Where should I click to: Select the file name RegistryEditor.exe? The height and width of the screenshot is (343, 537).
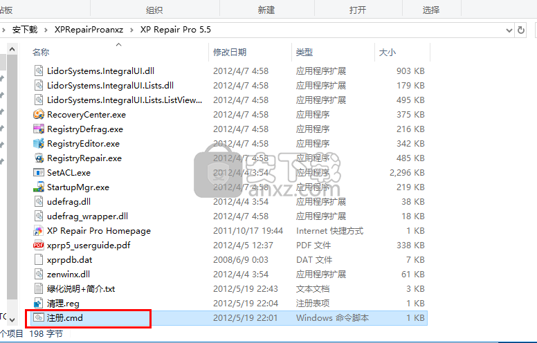(83, 144)
